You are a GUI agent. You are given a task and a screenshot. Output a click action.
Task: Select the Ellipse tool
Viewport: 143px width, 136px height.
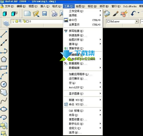click(x=4, y=109)
